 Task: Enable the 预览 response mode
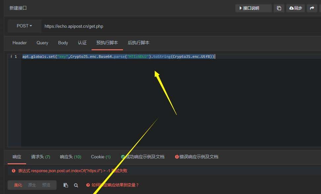click(47, 185)
